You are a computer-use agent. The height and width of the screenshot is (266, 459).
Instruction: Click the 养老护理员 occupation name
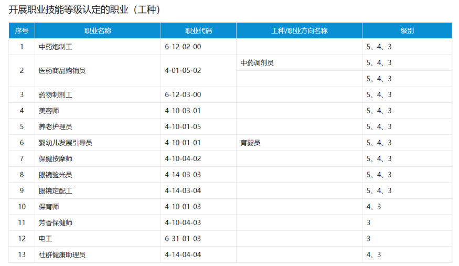[x=56, y=126]
